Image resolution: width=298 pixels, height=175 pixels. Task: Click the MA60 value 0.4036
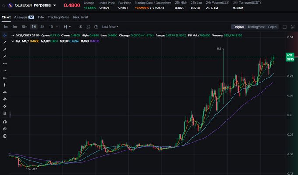(95, 41)
